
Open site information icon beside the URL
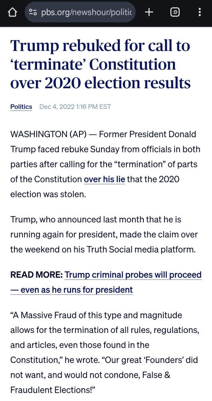pyautogui.click(x=33, y=12)
